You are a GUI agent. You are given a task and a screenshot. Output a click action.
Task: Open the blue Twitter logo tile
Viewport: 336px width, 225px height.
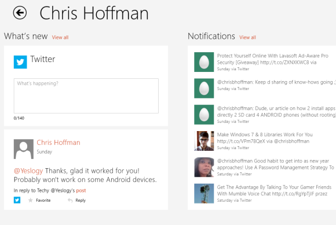pos(20,62)
